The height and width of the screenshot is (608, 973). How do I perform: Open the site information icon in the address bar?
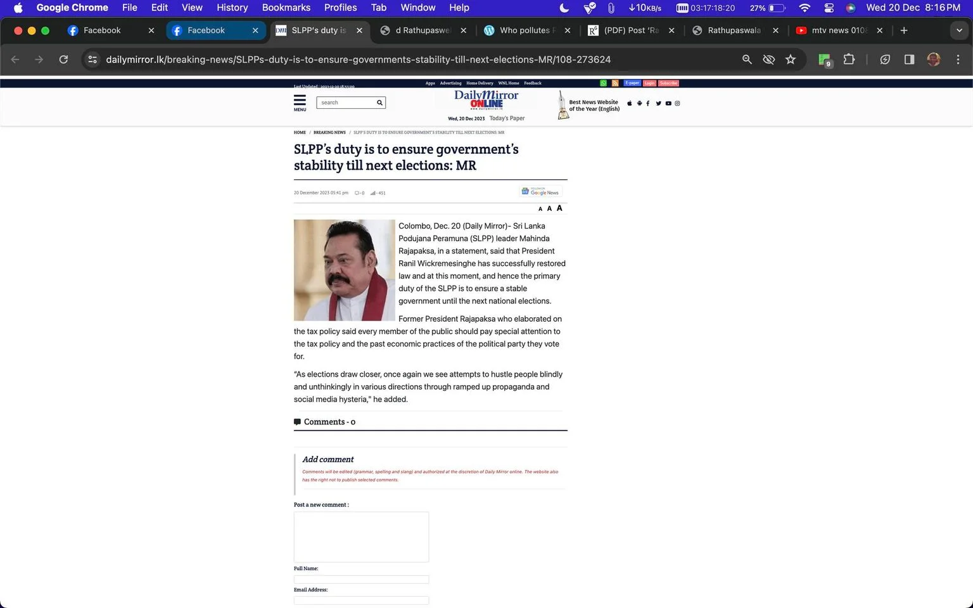[x=92, y=60]
